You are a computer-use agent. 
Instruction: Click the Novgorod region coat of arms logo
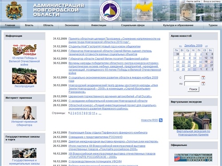pos(14,10)
